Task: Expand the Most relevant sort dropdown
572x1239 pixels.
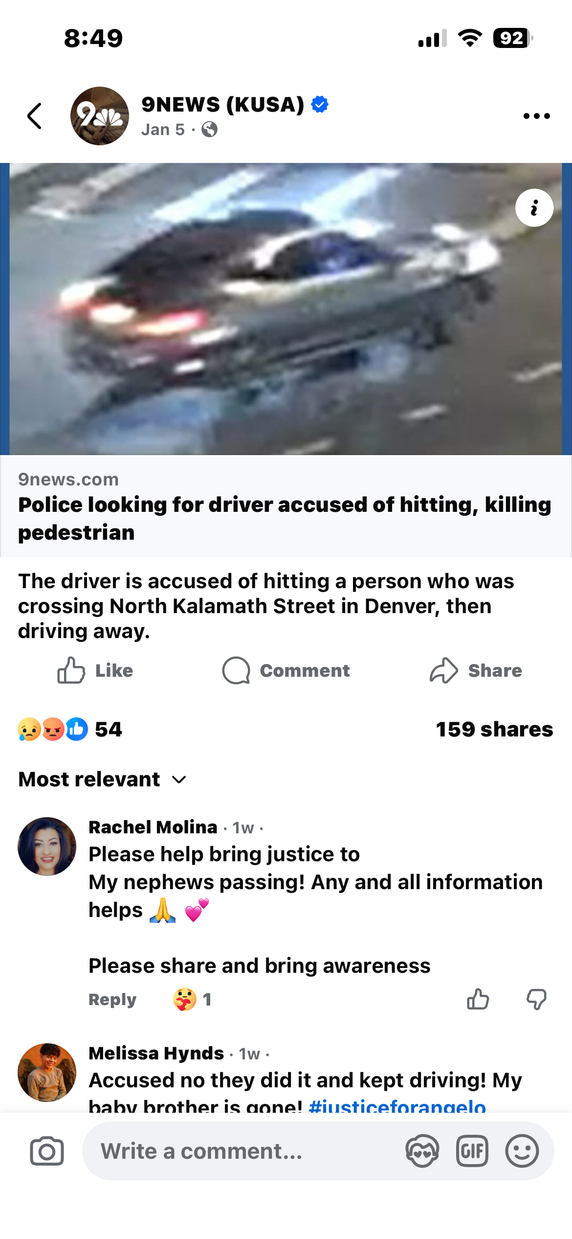Action: (x=102, y=779)
